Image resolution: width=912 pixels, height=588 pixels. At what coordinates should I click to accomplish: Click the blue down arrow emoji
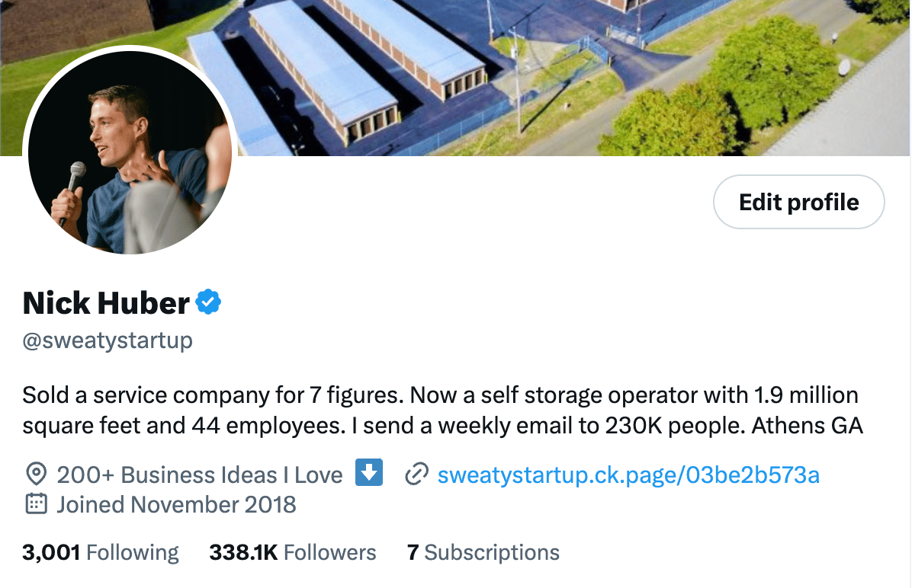coord(369,472)
